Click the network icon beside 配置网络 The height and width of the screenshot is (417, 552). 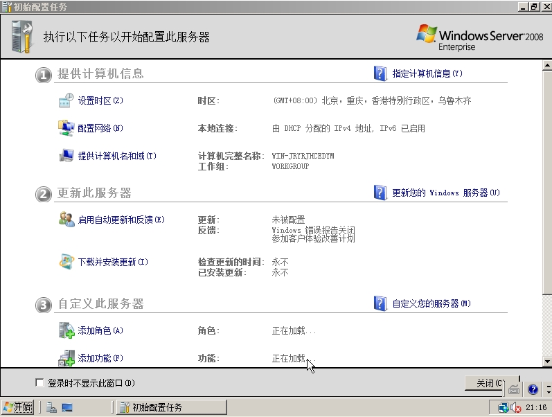tap(66, 128)
